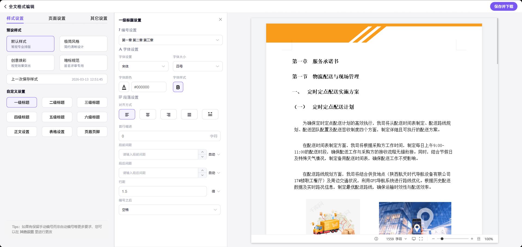Expand the 编号之后 spacing dropdown

(x=169, y=210)
